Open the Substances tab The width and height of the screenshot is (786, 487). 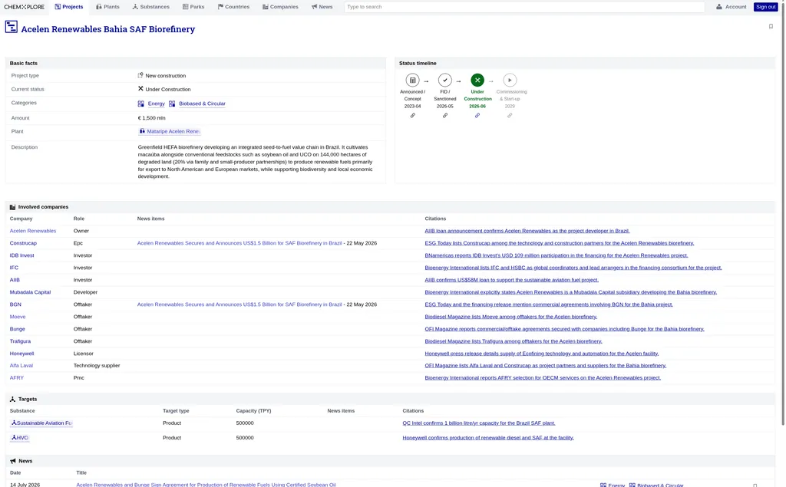pyautogui.click(x=151, y=6)
